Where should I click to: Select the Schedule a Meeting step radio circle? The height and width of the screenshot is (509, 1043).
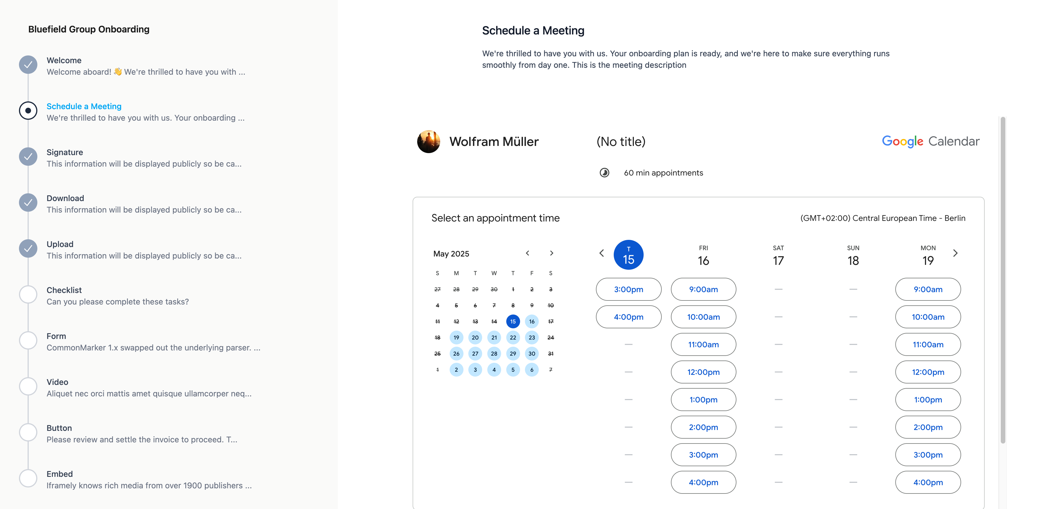pyautogui.click(x=28, y=111)
